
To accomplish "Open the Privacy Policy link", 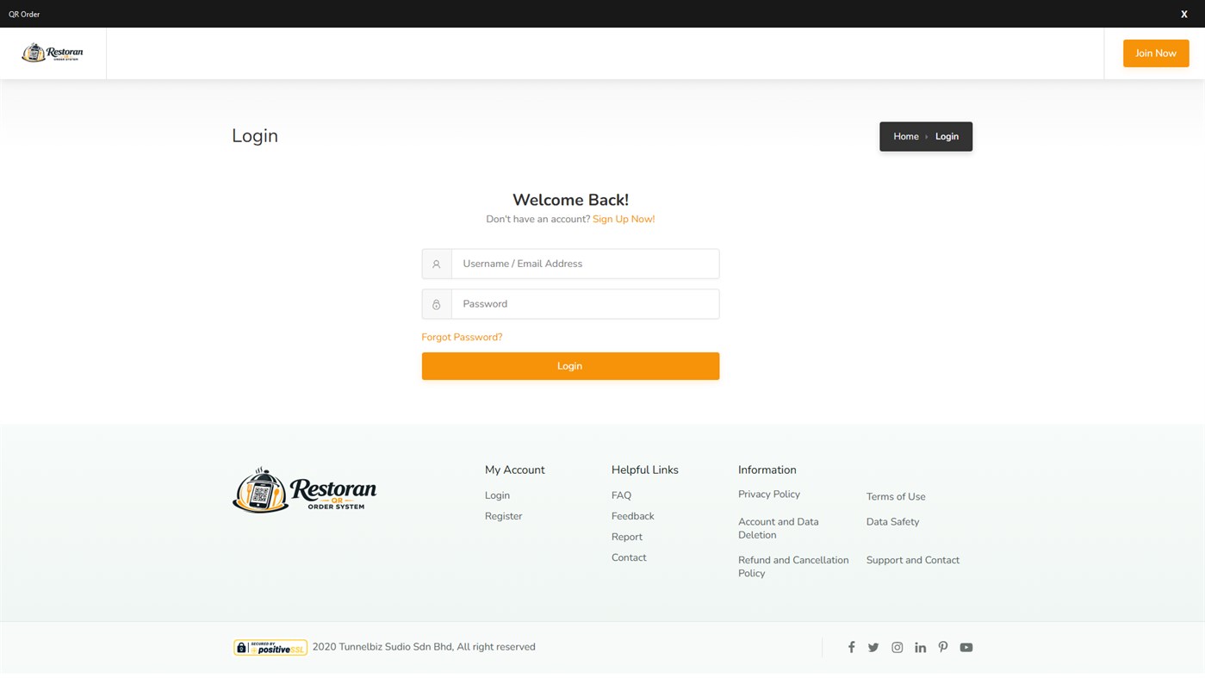I will (769, 495).
